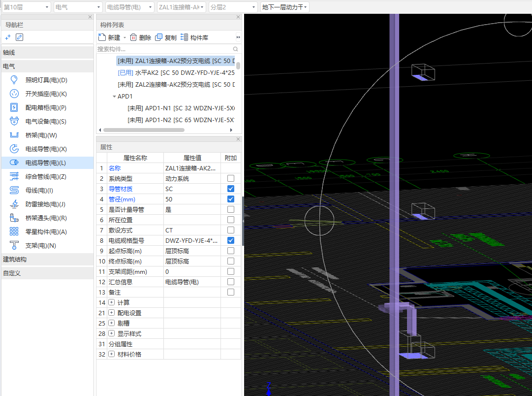
Task: Close the 构件列表 panel
Action: coord(238,17)
